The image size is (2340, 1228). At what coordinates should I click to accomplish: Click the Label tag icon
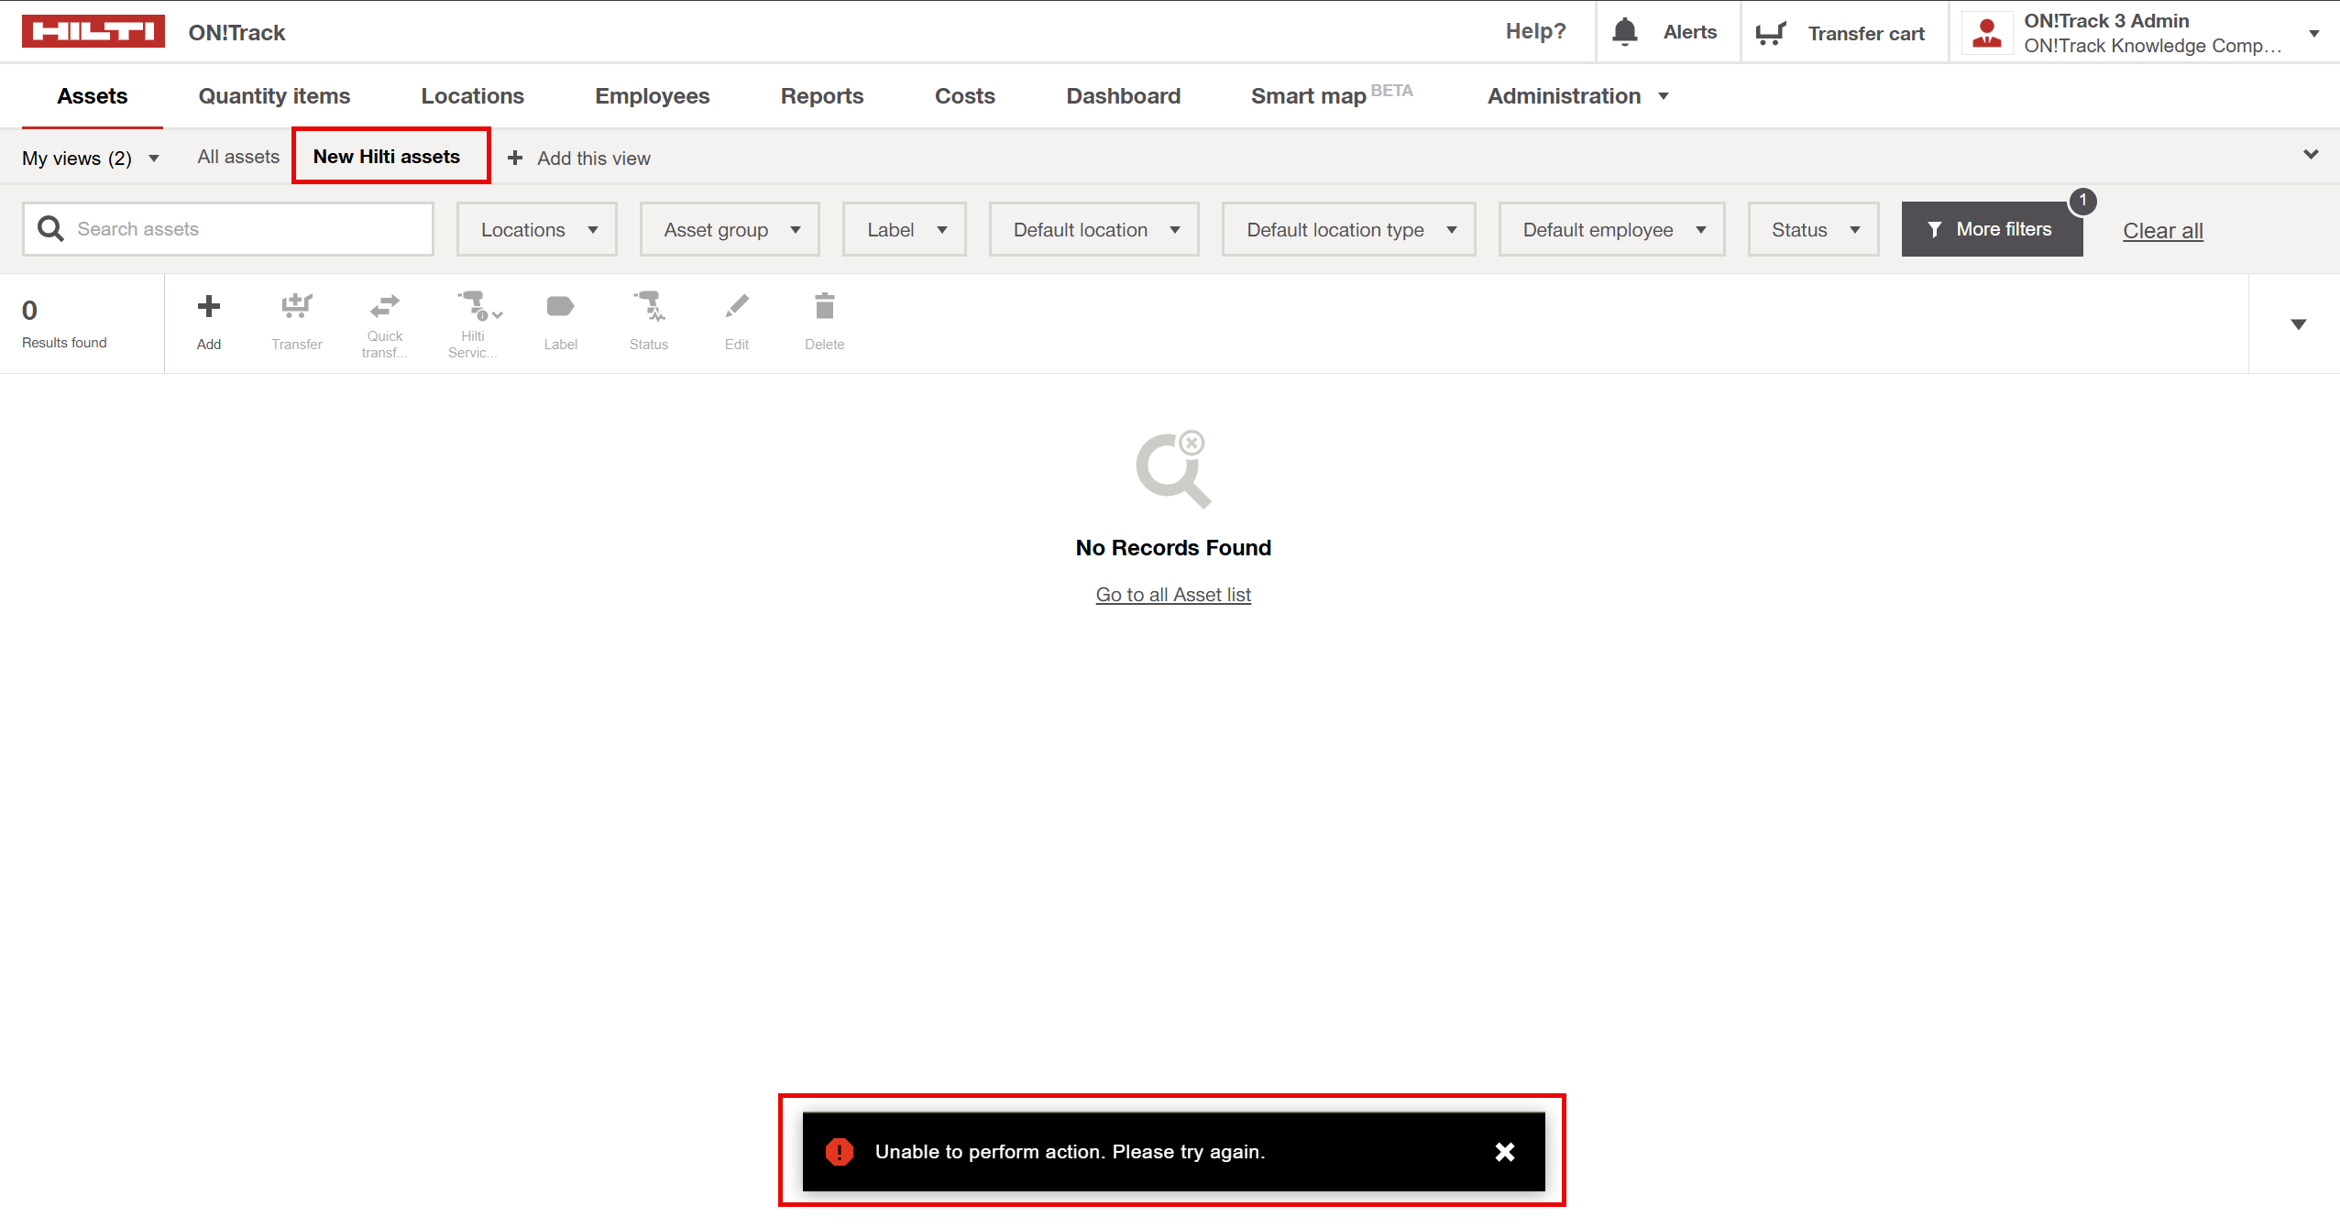click(560, 306)
